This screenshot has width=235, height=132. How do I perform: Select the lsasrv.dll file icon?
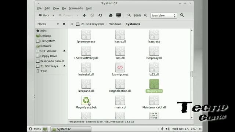tap(120, 34)
